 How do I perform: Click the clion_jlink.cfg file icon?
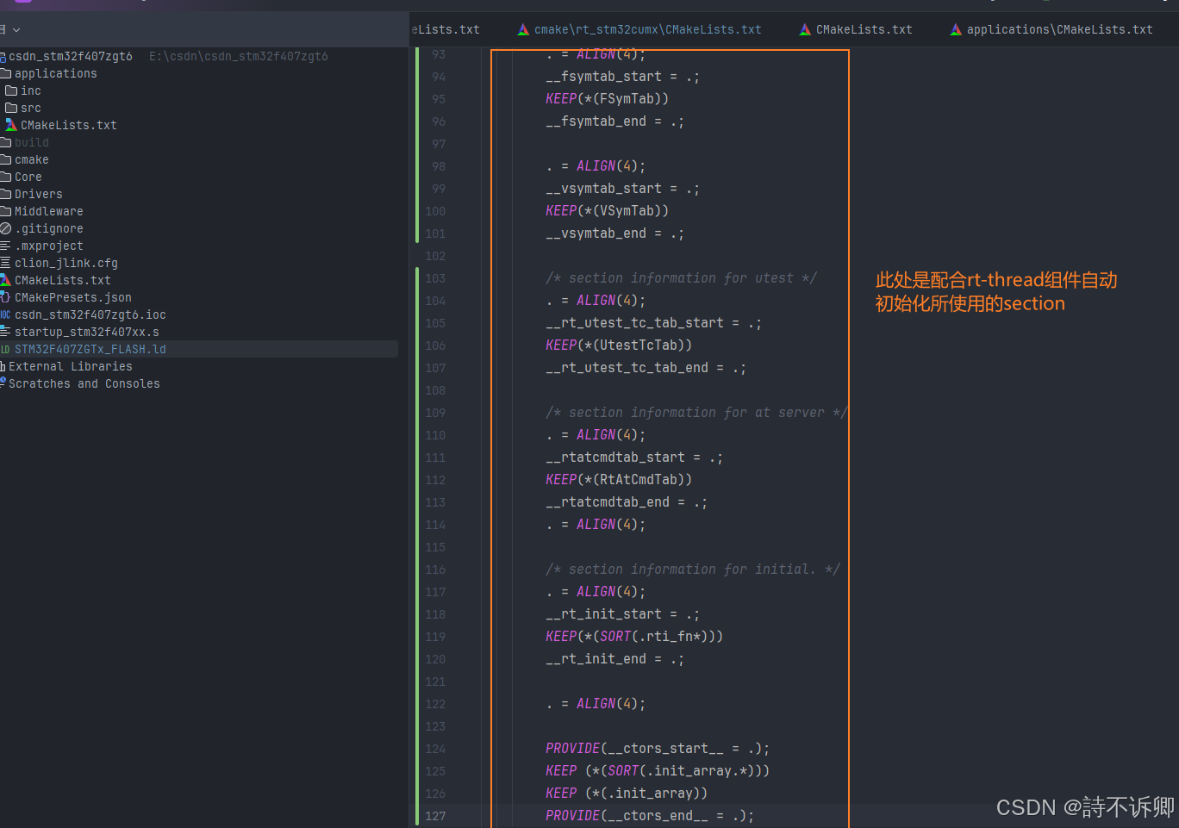coord(5,263)
